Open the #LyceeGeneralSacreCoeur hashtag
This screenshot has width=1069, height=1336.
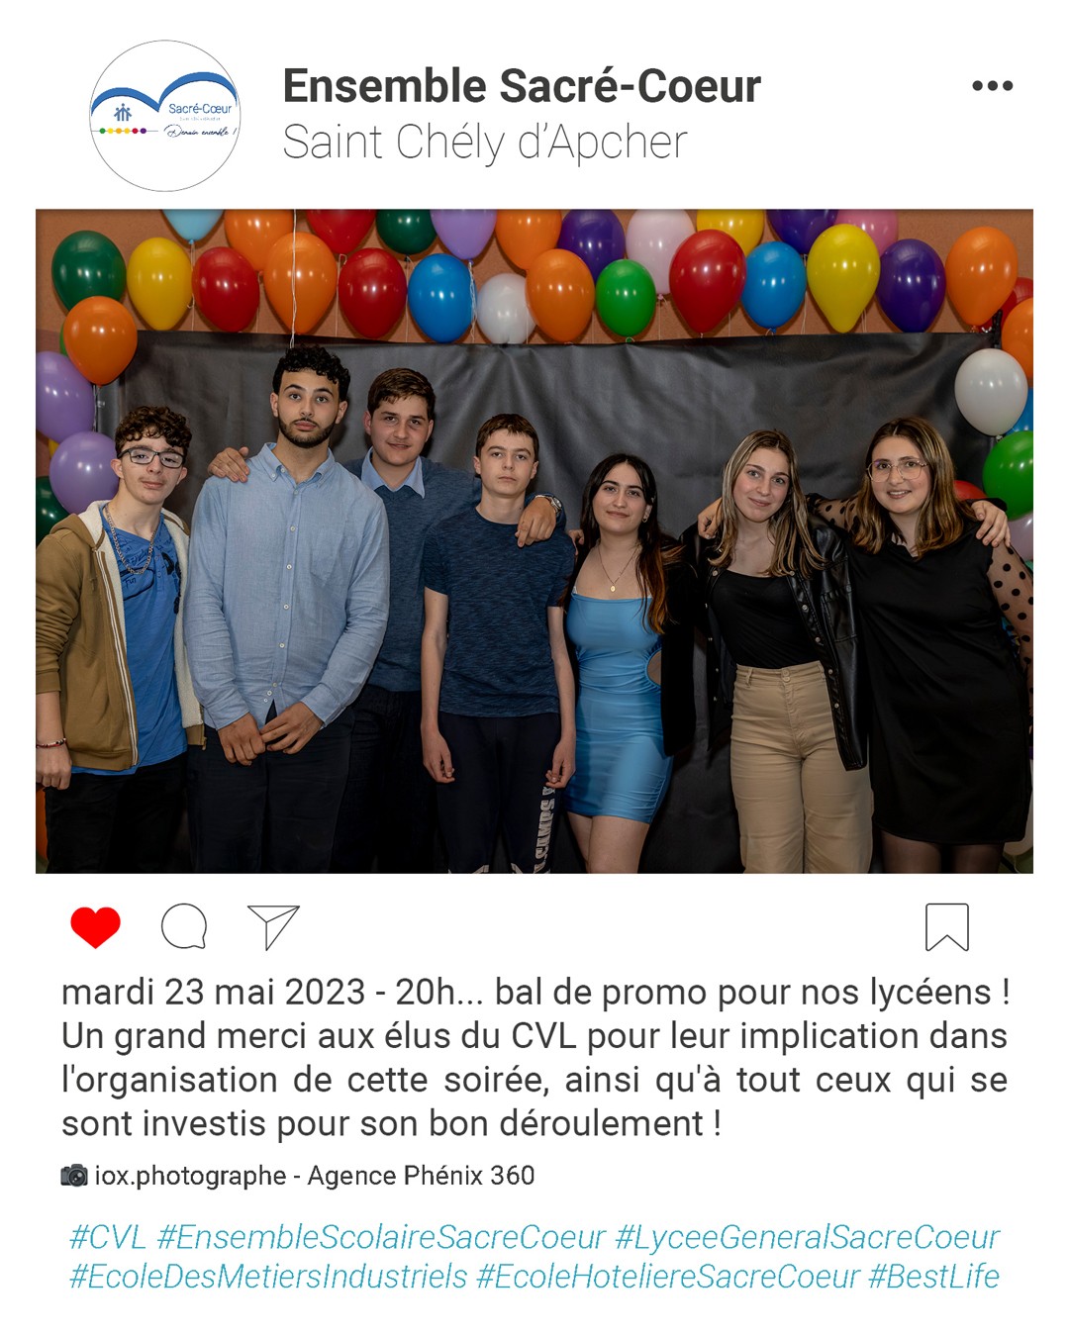(x=808, y=1237)
